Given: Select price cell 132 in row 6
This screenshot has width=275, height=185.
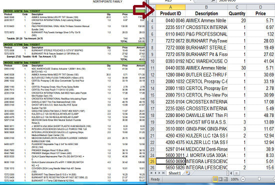Looking at the screenshot, I should (260, 34).
